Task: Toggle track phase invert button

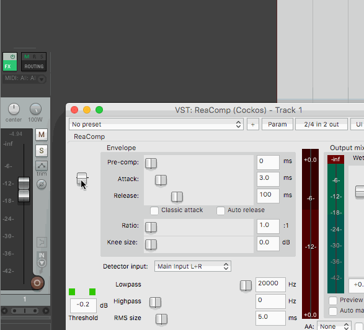Action: tap(42, 184)
